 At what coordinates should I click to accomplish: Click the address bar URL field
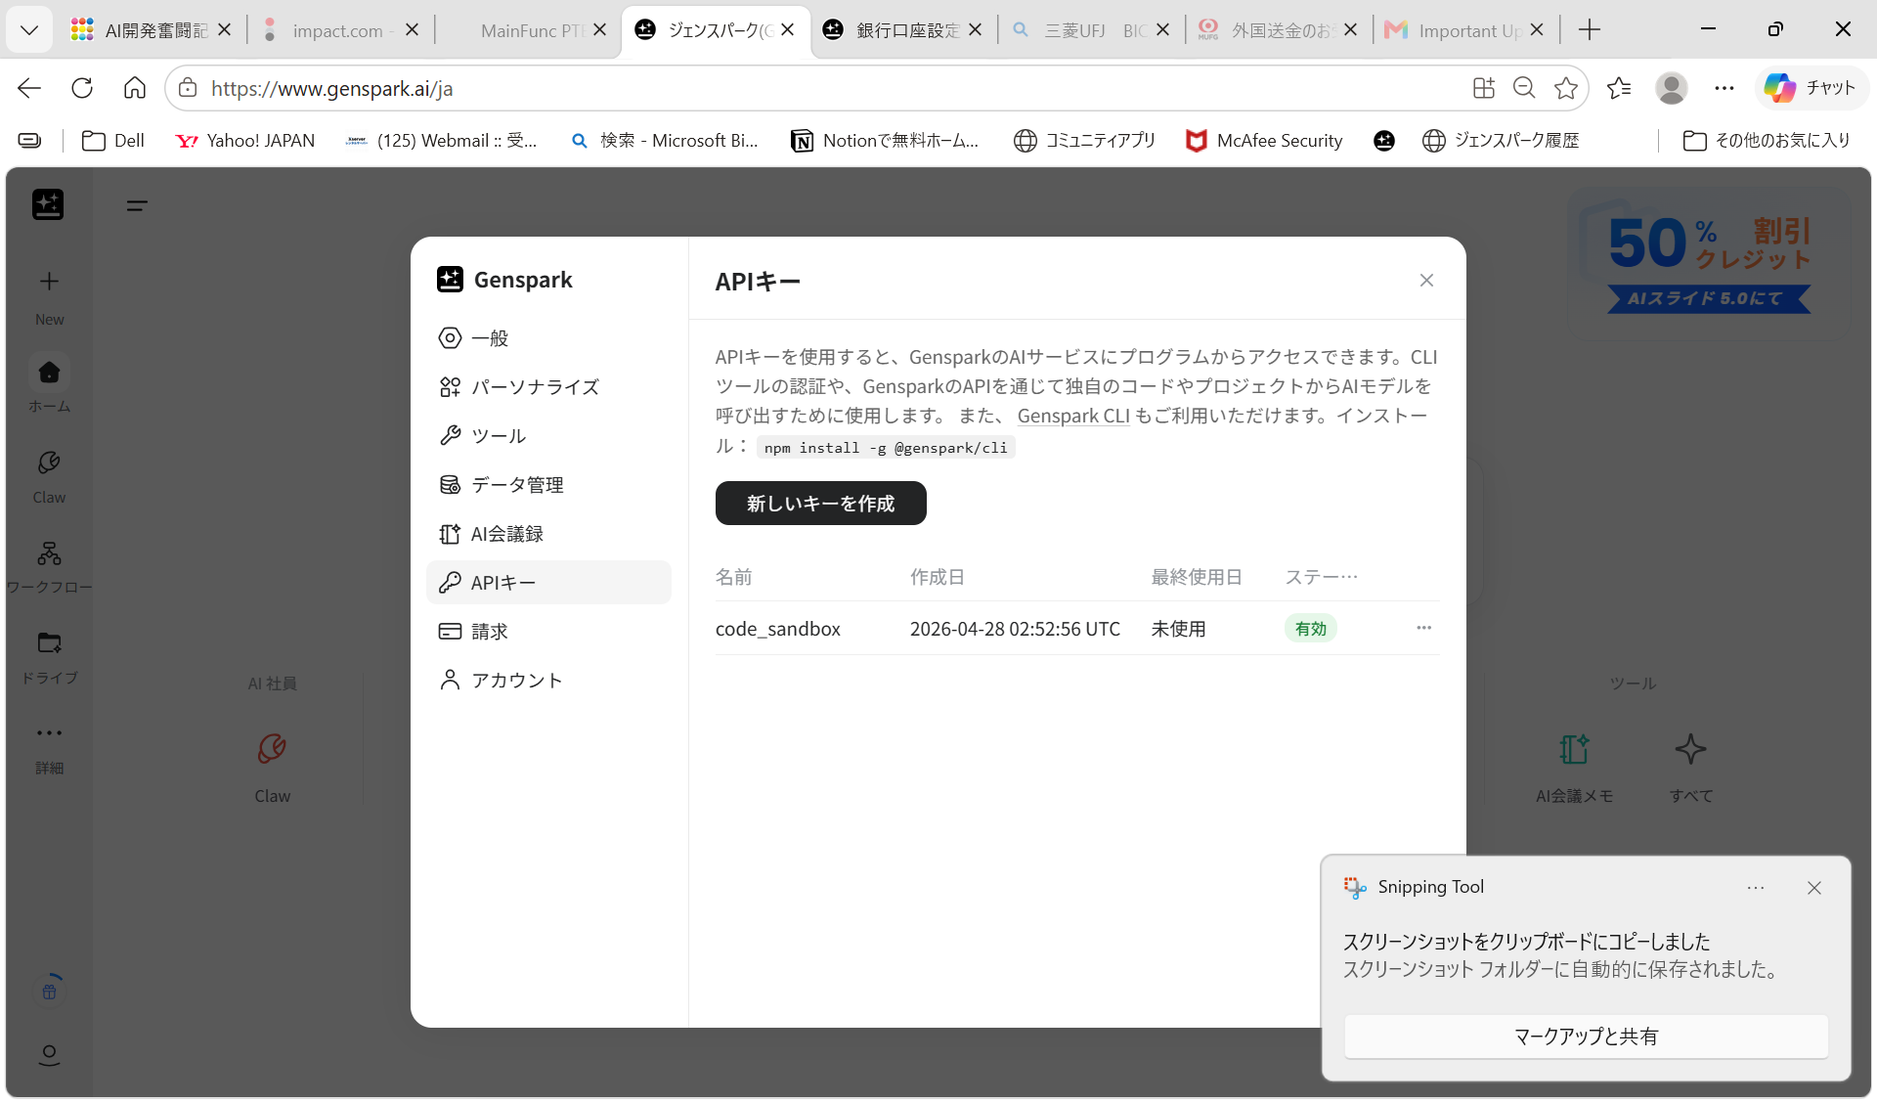821,88
